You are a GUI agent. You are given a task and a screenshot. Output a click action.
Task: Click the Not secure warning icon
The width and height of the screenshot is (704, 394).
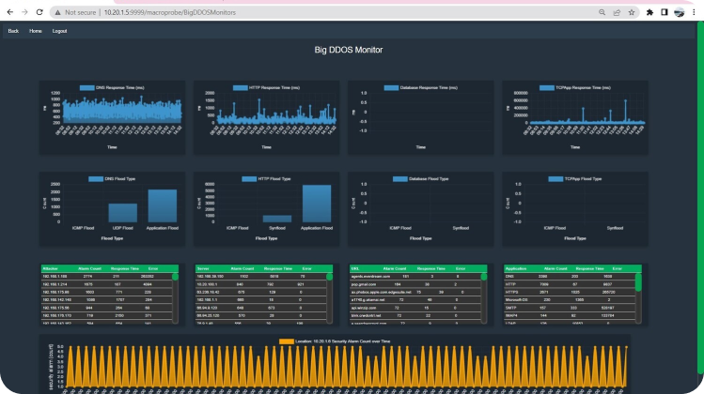tap(57, 13)
